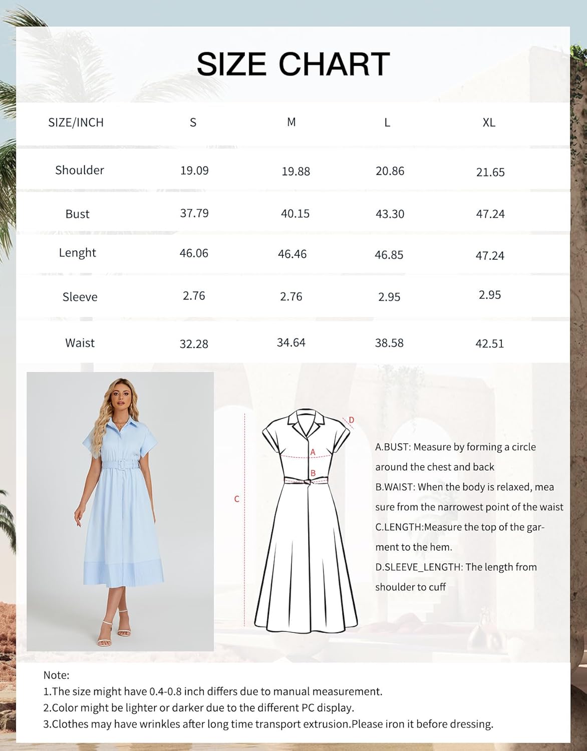Click the Note heading at bottom

[55, 674]
